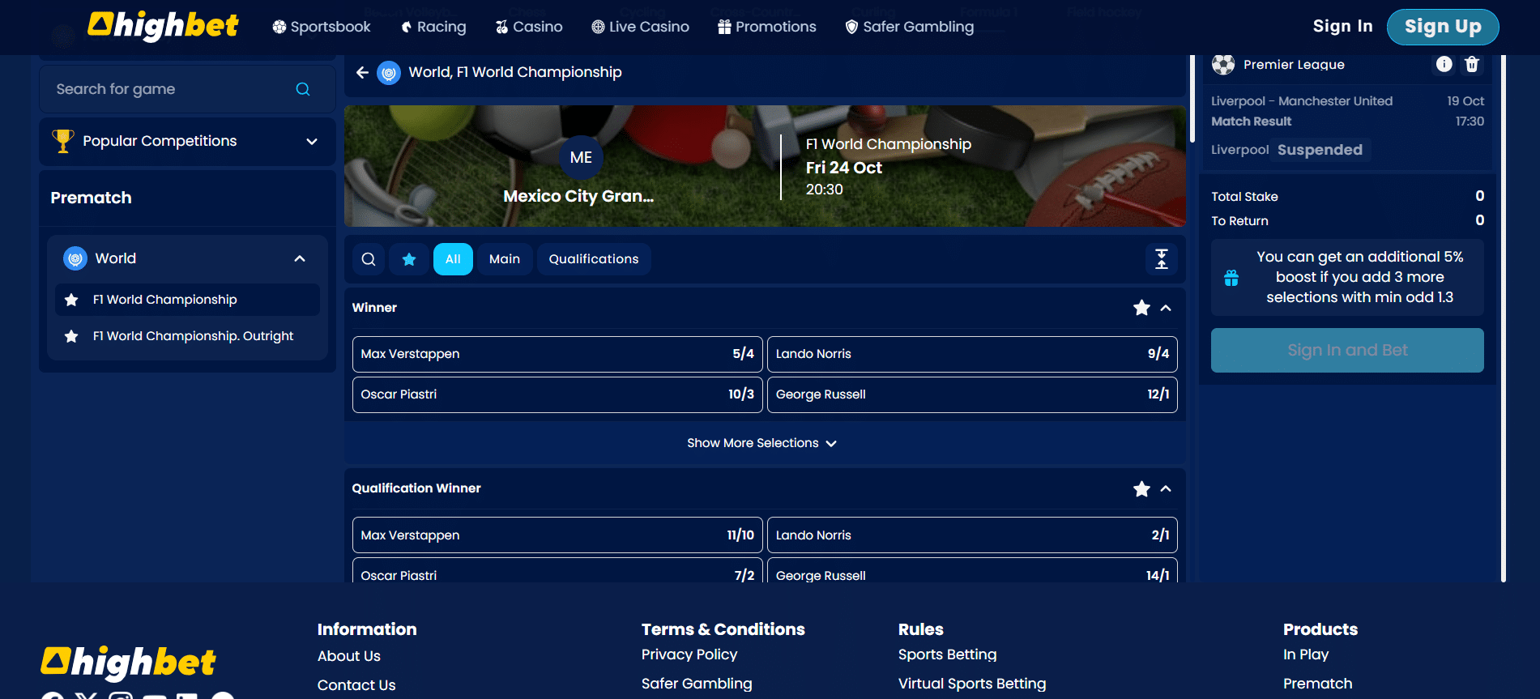This screenshot has width=1540, height=699.
Task: Favorite the Winner market with its star
Action: click(x=1141, y=308)
